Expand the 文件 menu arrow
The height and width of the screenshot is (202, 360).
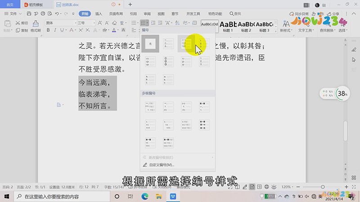(20, 14)
